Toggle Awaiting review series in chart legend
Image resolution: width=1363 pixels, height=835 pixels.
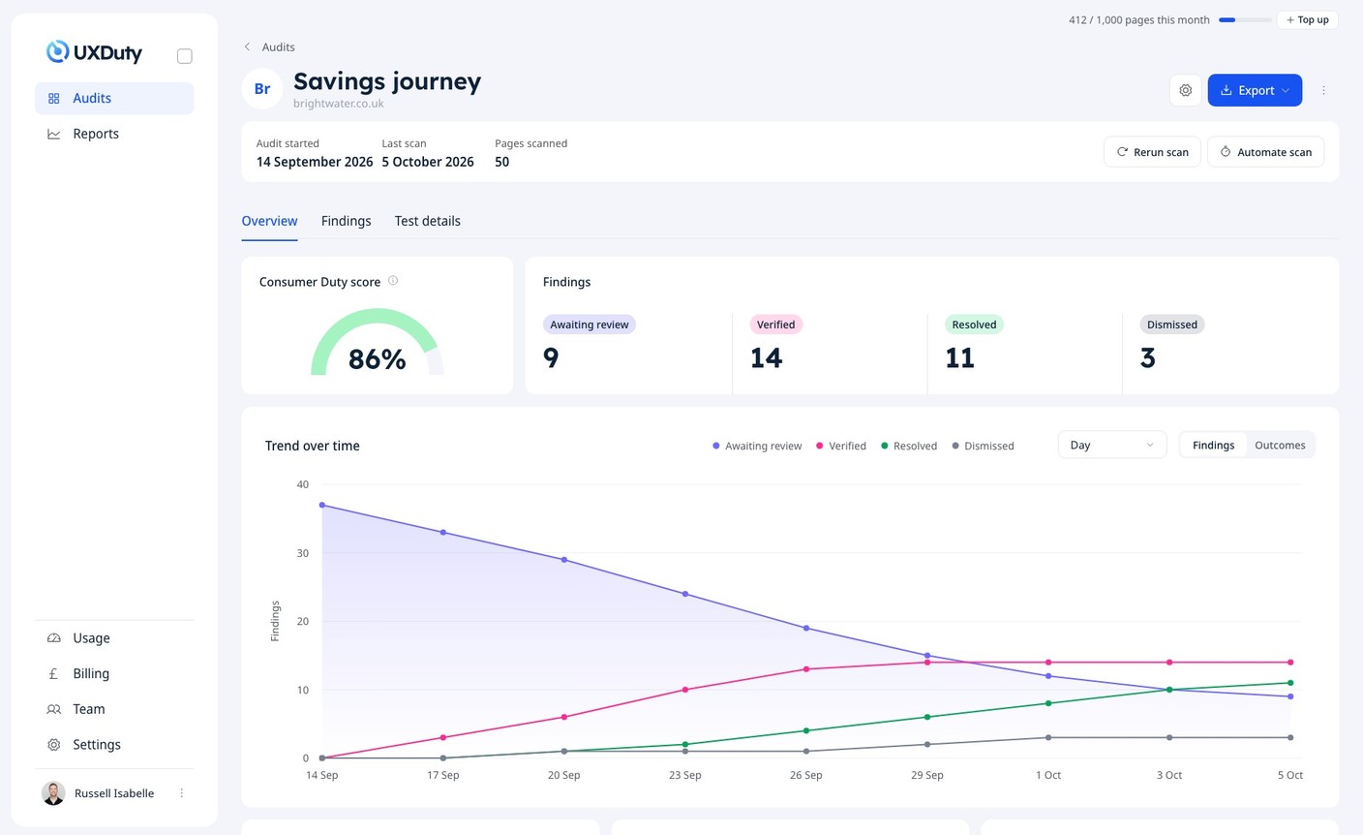(x=757, y=446)
